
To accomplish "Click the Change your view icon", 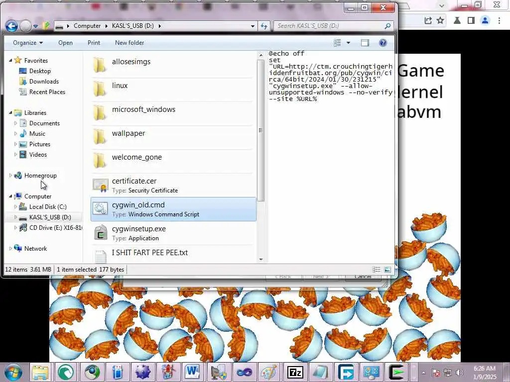I will tap(337, 43).
